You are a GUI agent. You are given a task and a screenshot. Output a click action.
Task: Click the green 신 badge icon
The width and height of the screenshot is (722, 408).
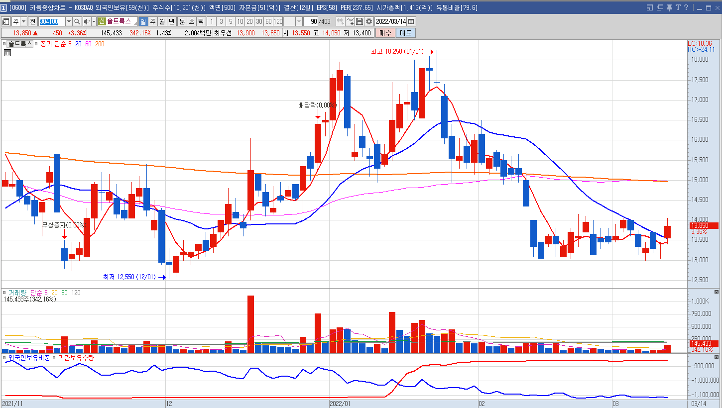(102, 21)
